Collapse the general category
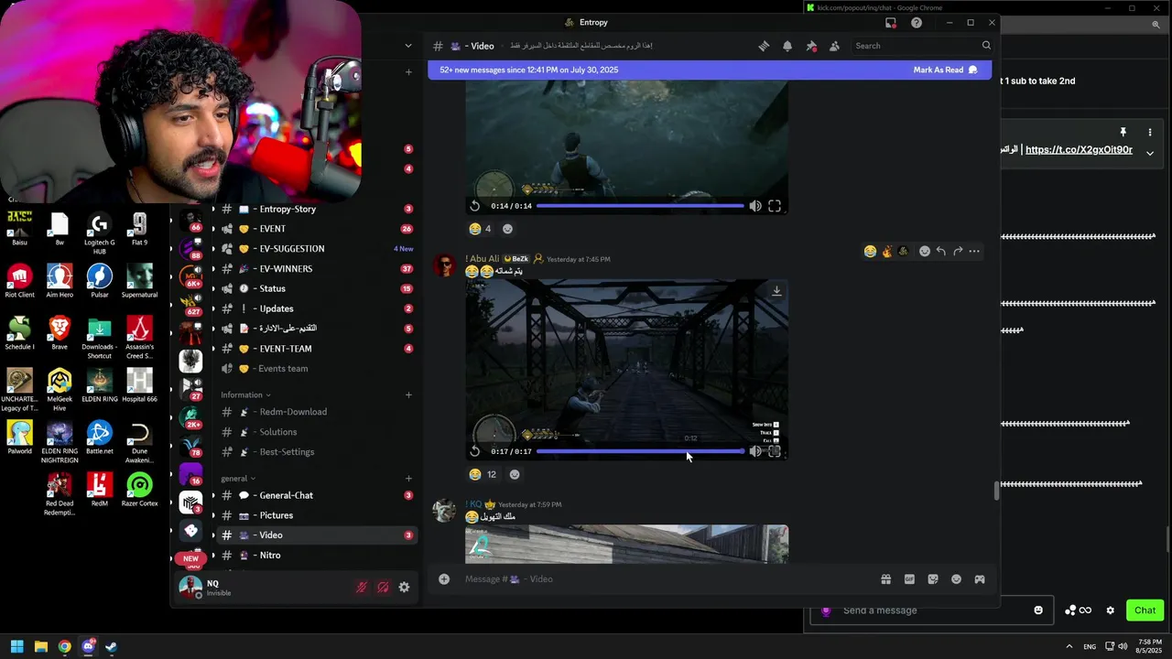 pyautogui.click(x=238, y=479)
